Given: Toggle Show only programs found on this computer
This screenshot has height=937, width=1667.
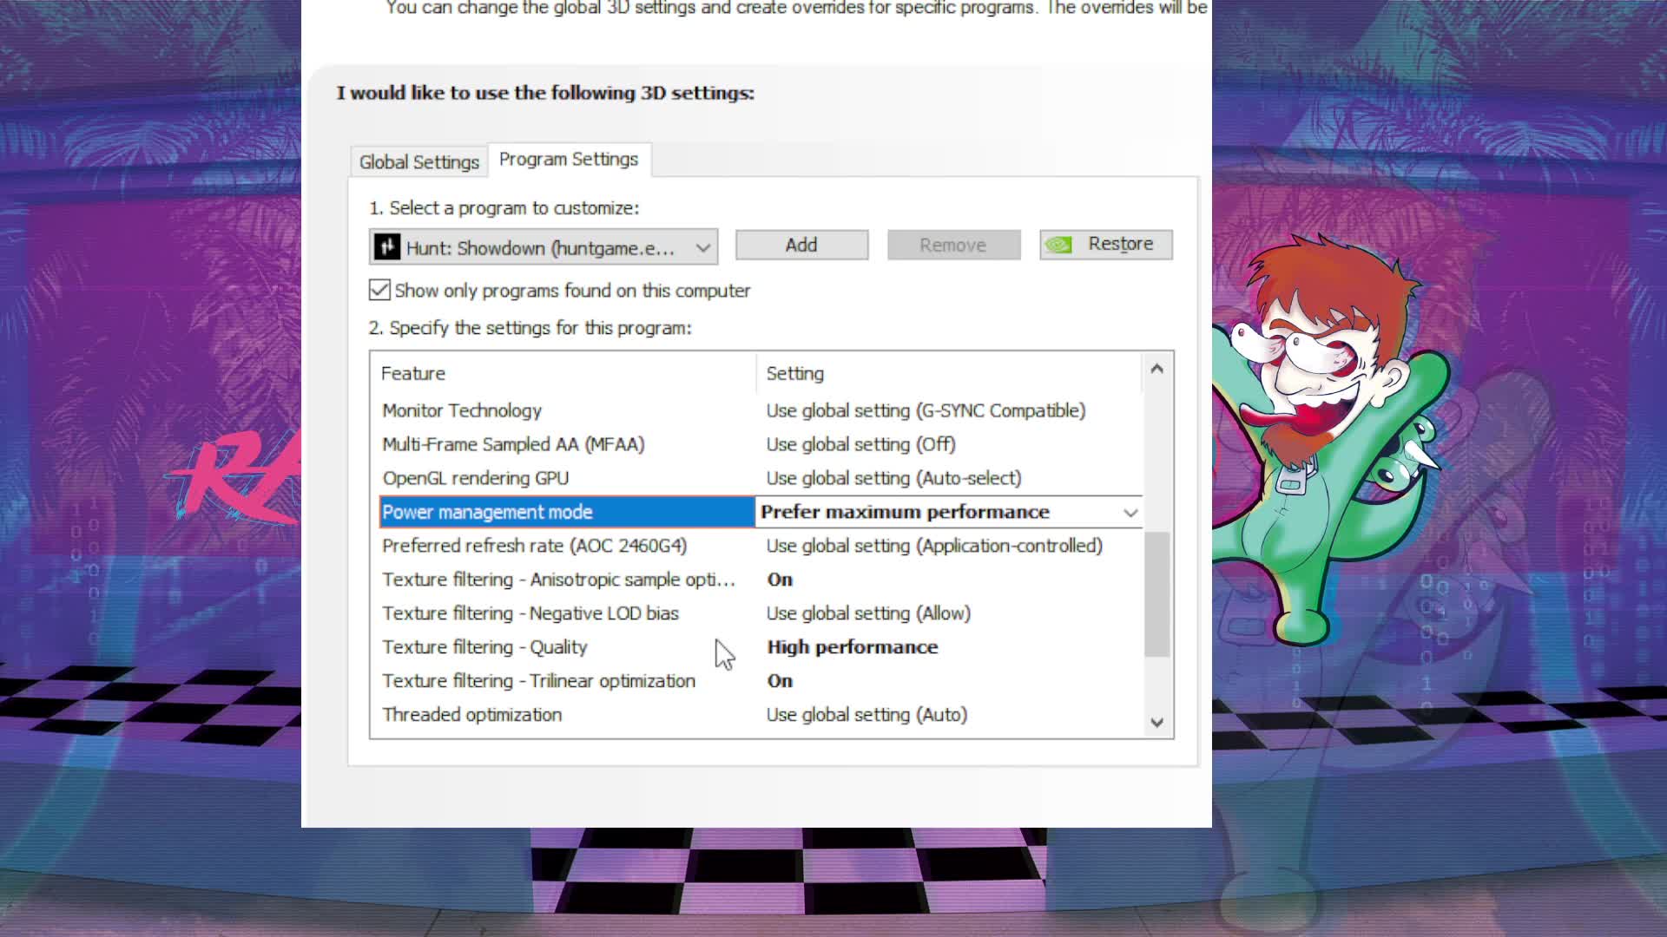Looking at the screenshot, I should click(379, 290).
